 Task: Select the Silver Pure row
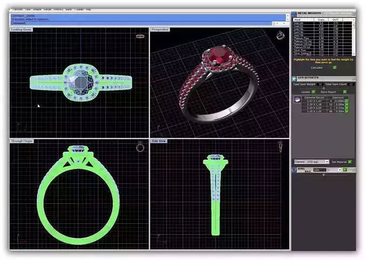323,50
